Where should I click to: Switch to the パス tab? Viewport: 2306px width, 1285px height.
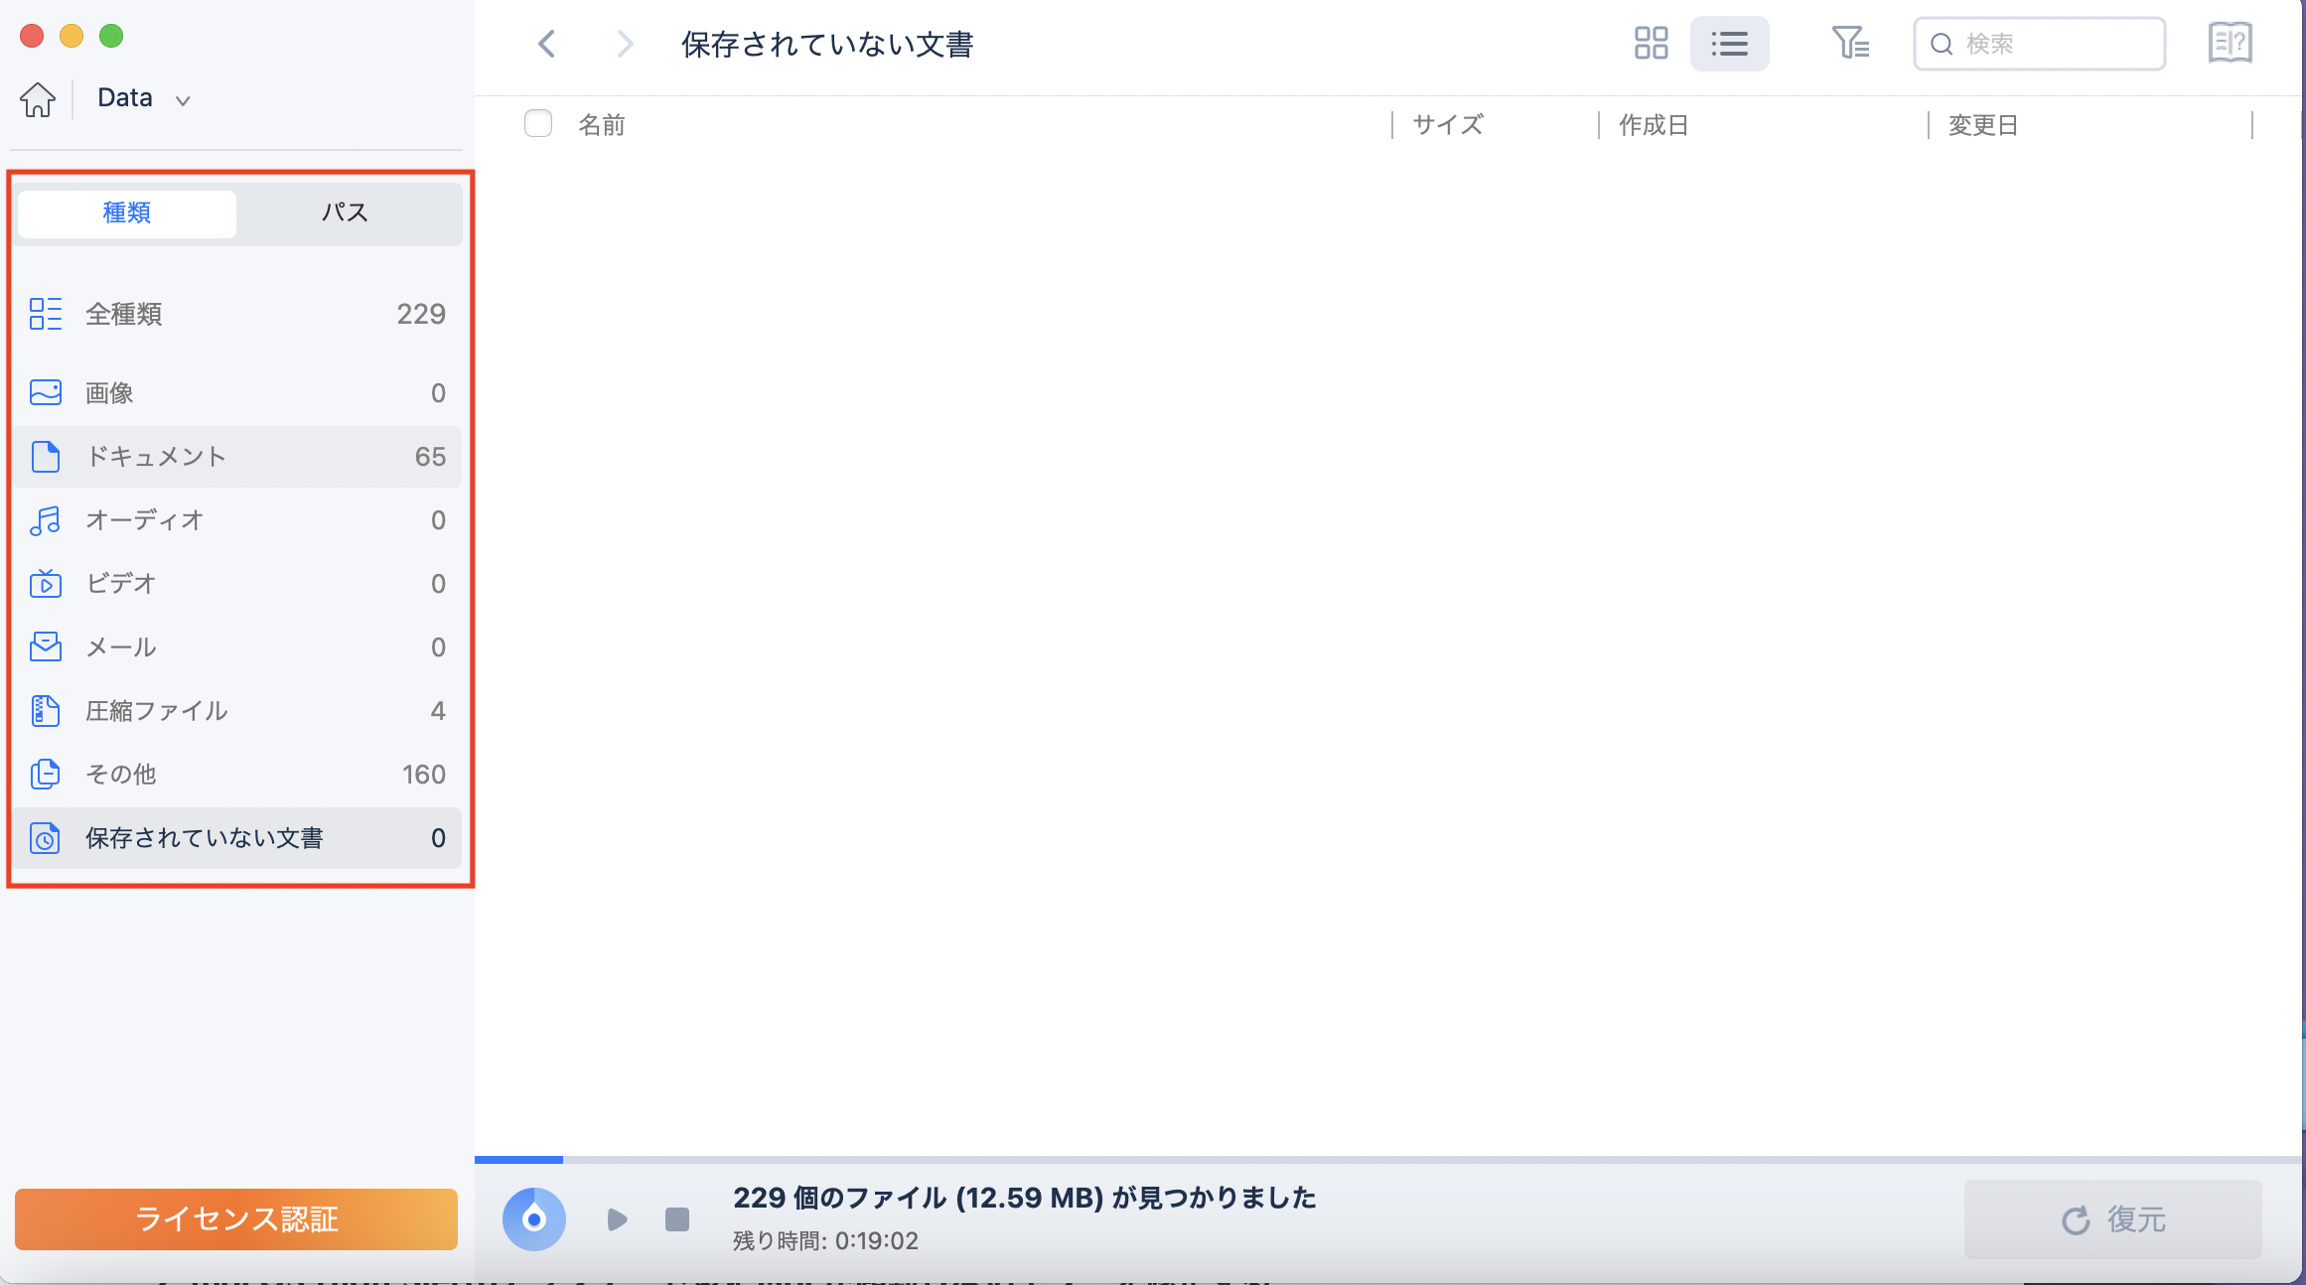[x=345, y=212]
